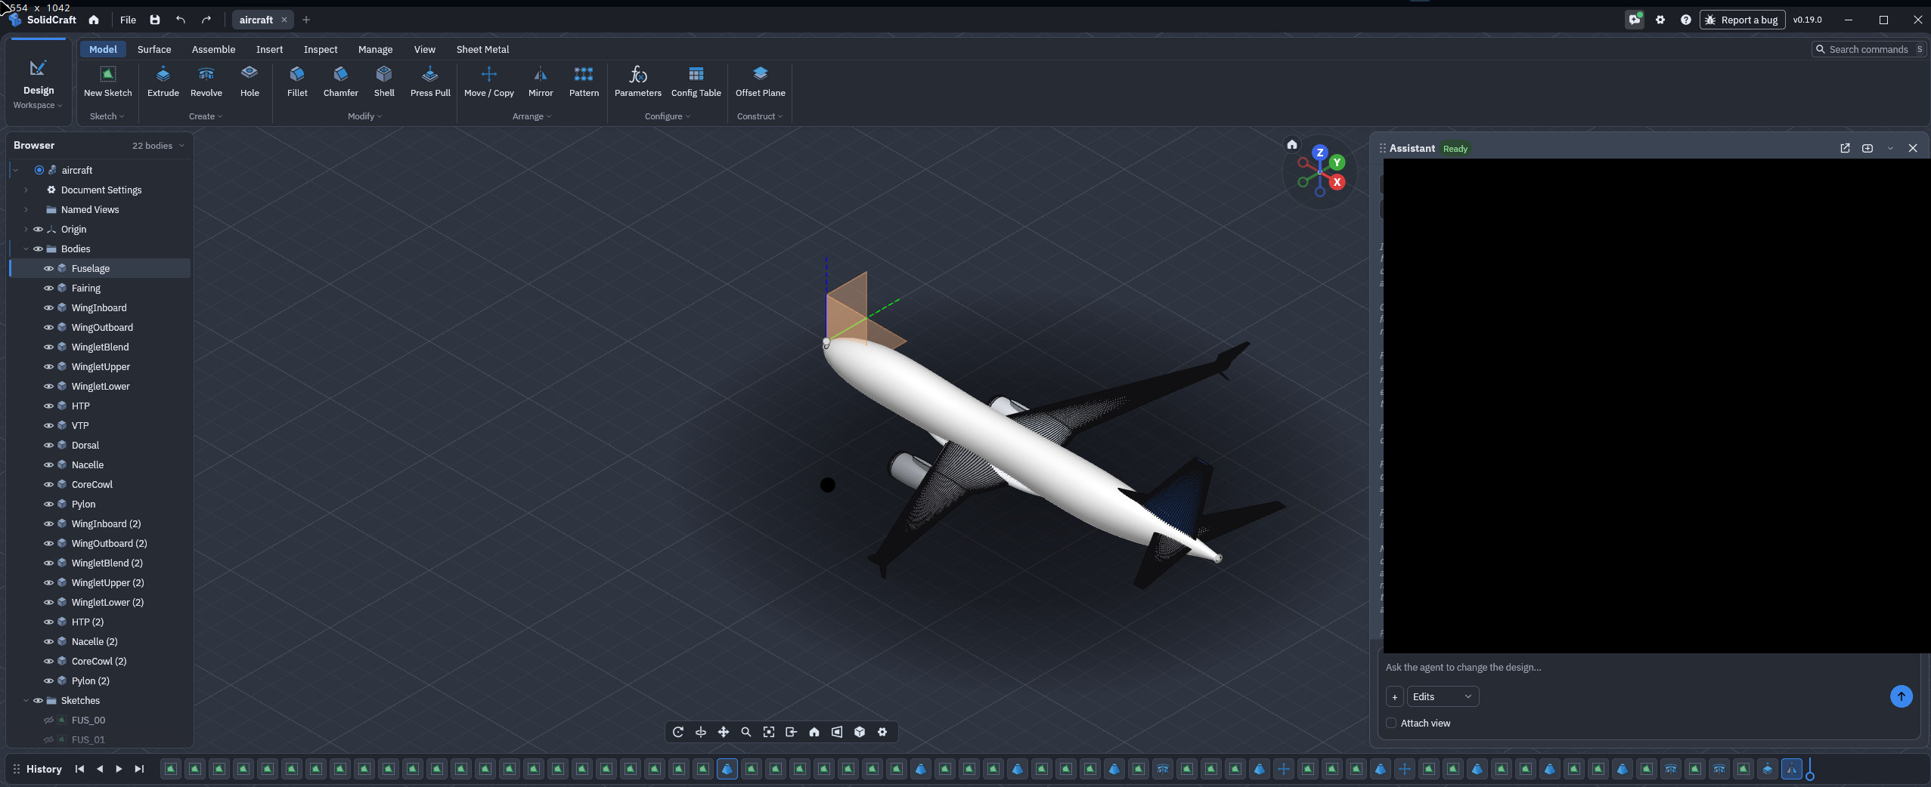Open the Design Workspace dropdown
Image resolution: width=1931 pixels, height=787 pixels.
click(38, 84)
